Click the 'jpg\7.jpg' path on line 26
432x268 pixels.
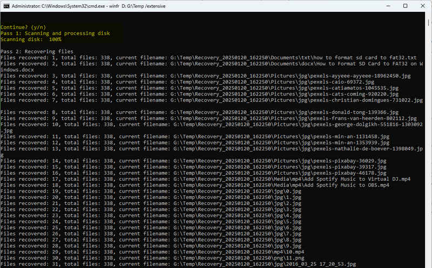pyautogui.click(x=287, y=233)
